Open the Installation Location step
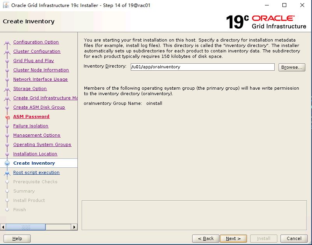Screen dimensions: 312x245 pos(35,154)
